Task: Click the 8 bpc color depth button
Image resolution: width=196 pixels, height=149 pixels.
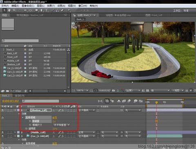Action: click(18, 91)
